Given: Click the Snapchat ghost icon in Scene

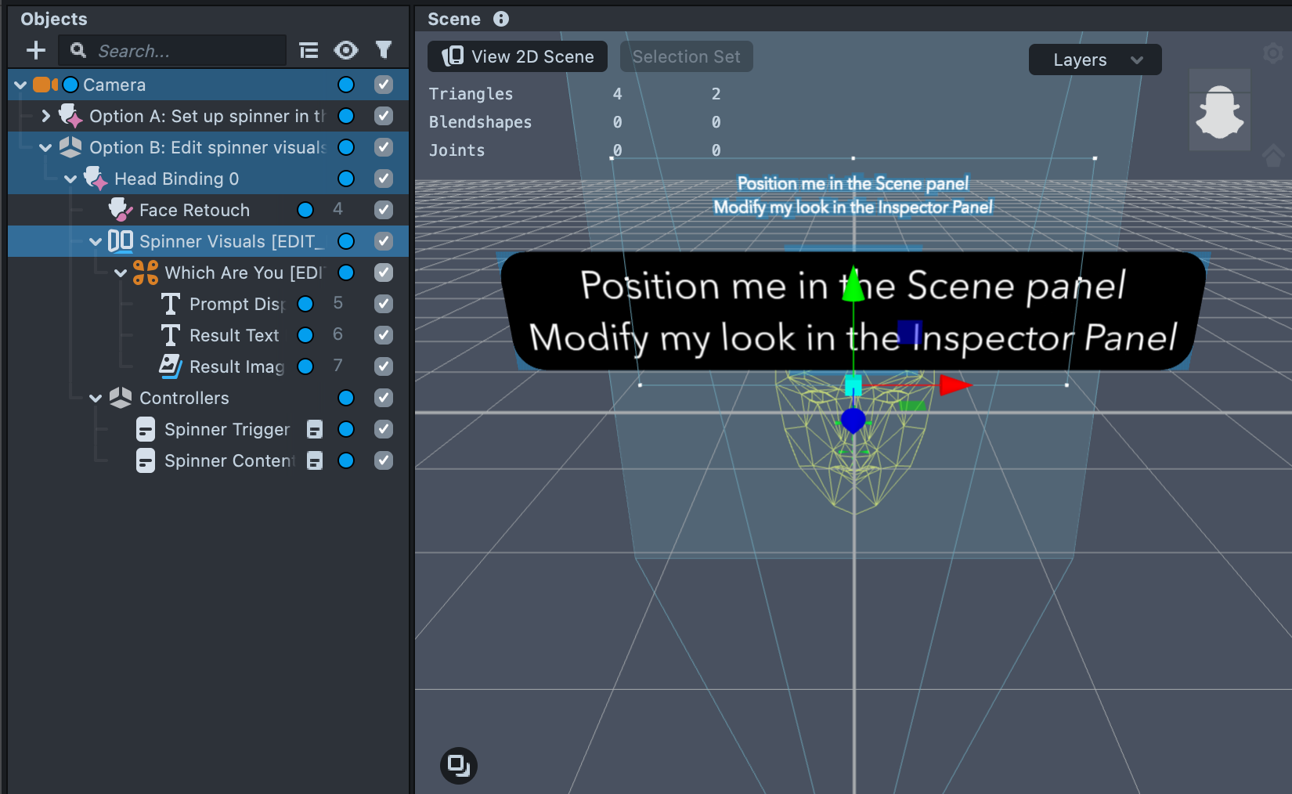Looking at the screenshot, I should point(1219,111).
